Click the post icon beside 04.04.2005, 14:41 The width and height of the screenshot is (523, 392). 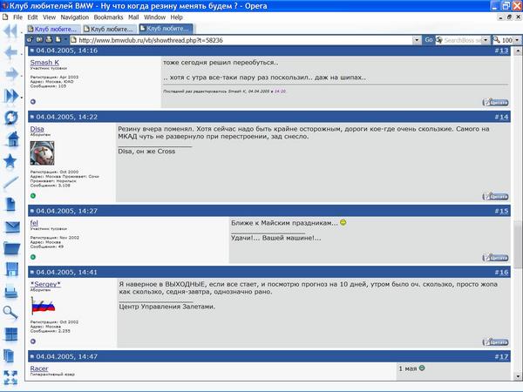tap(32, 273)
